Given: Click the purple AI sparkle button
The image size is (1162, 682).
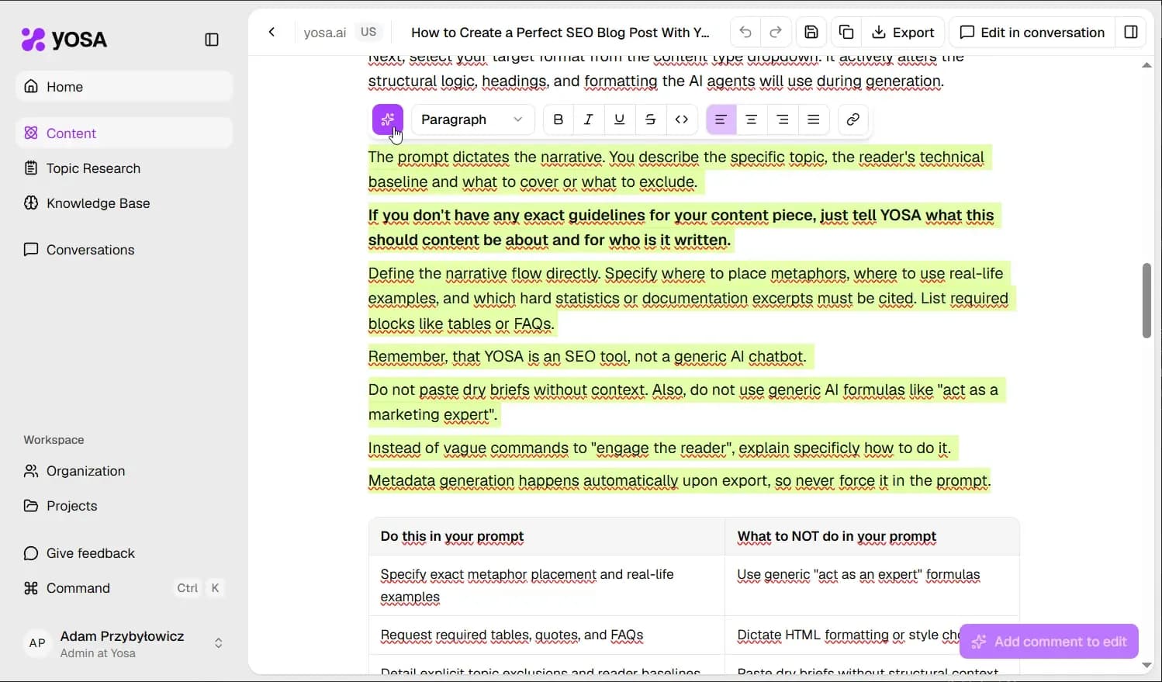Looking at the screenshot, I should pos(388,119).
